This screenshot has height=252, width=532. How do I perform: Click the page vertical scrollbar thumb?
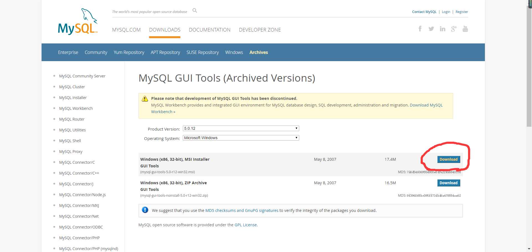click(529, 66)
